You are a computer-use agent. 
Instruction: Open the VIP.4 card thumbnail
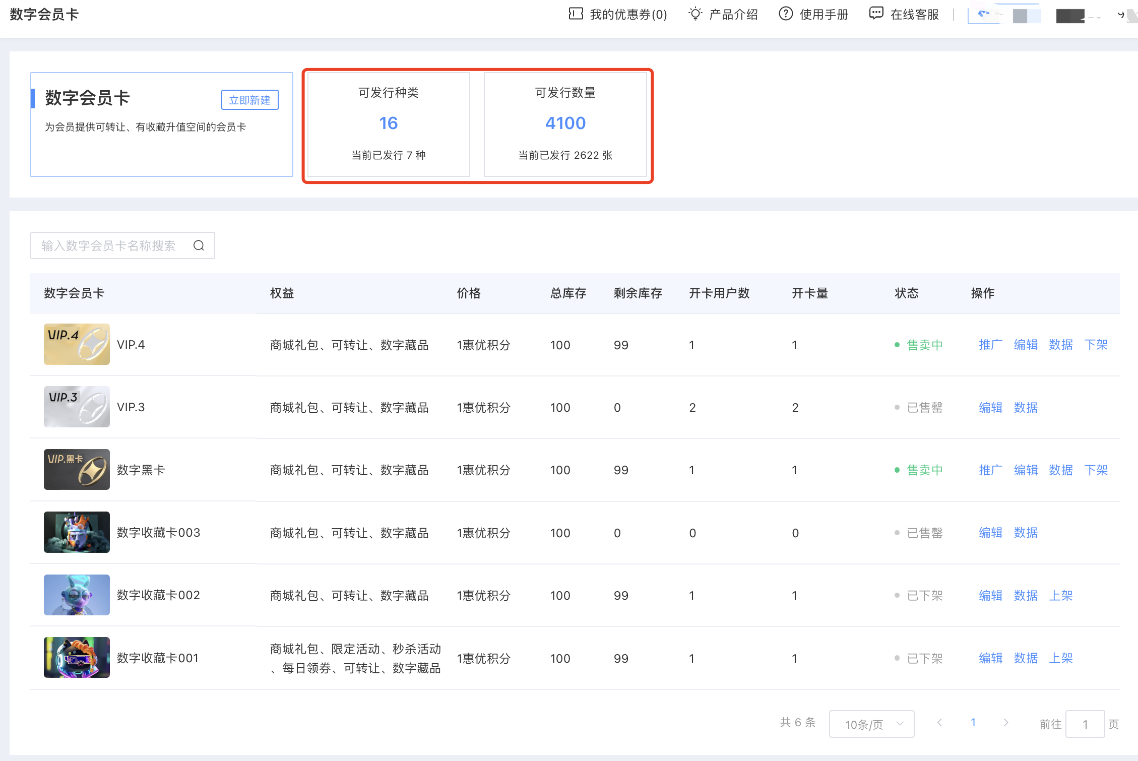(77, 344)
